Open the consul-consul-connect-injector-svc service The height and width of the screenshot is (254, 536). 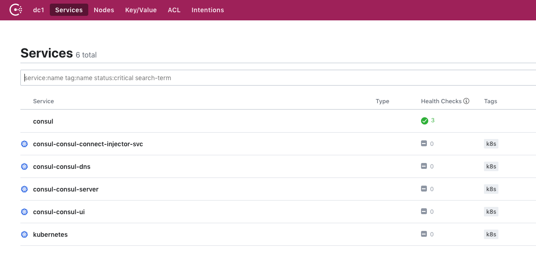88,144
